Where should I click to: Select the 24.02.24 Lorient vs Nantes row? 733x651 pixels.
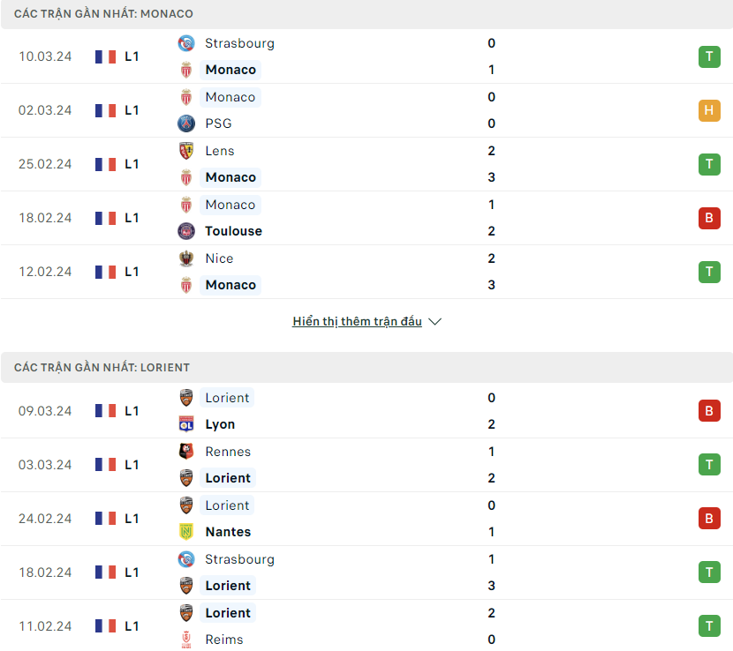[x=366, y=519]
